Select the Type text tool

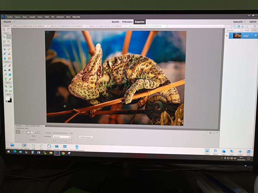pyautogui.click(x=5, y=79)
